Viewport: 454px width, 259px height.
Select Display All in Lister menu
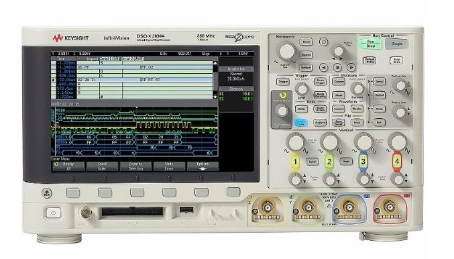point(68,166)
